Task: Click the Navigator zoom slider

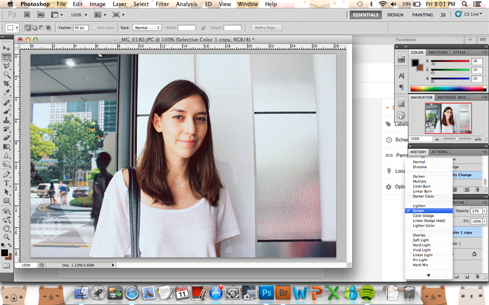Action: (x=457, y=139)
